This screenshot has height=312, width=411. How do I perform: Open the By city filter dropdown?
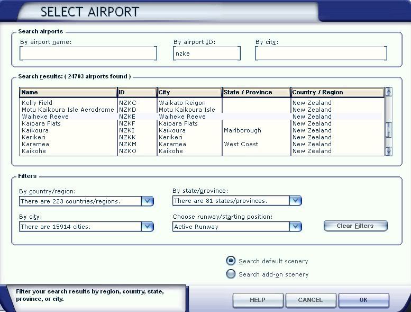pyautogui.click(x=147, y=227)
